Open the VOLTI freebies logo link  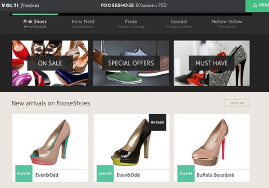tap(20, 5)
